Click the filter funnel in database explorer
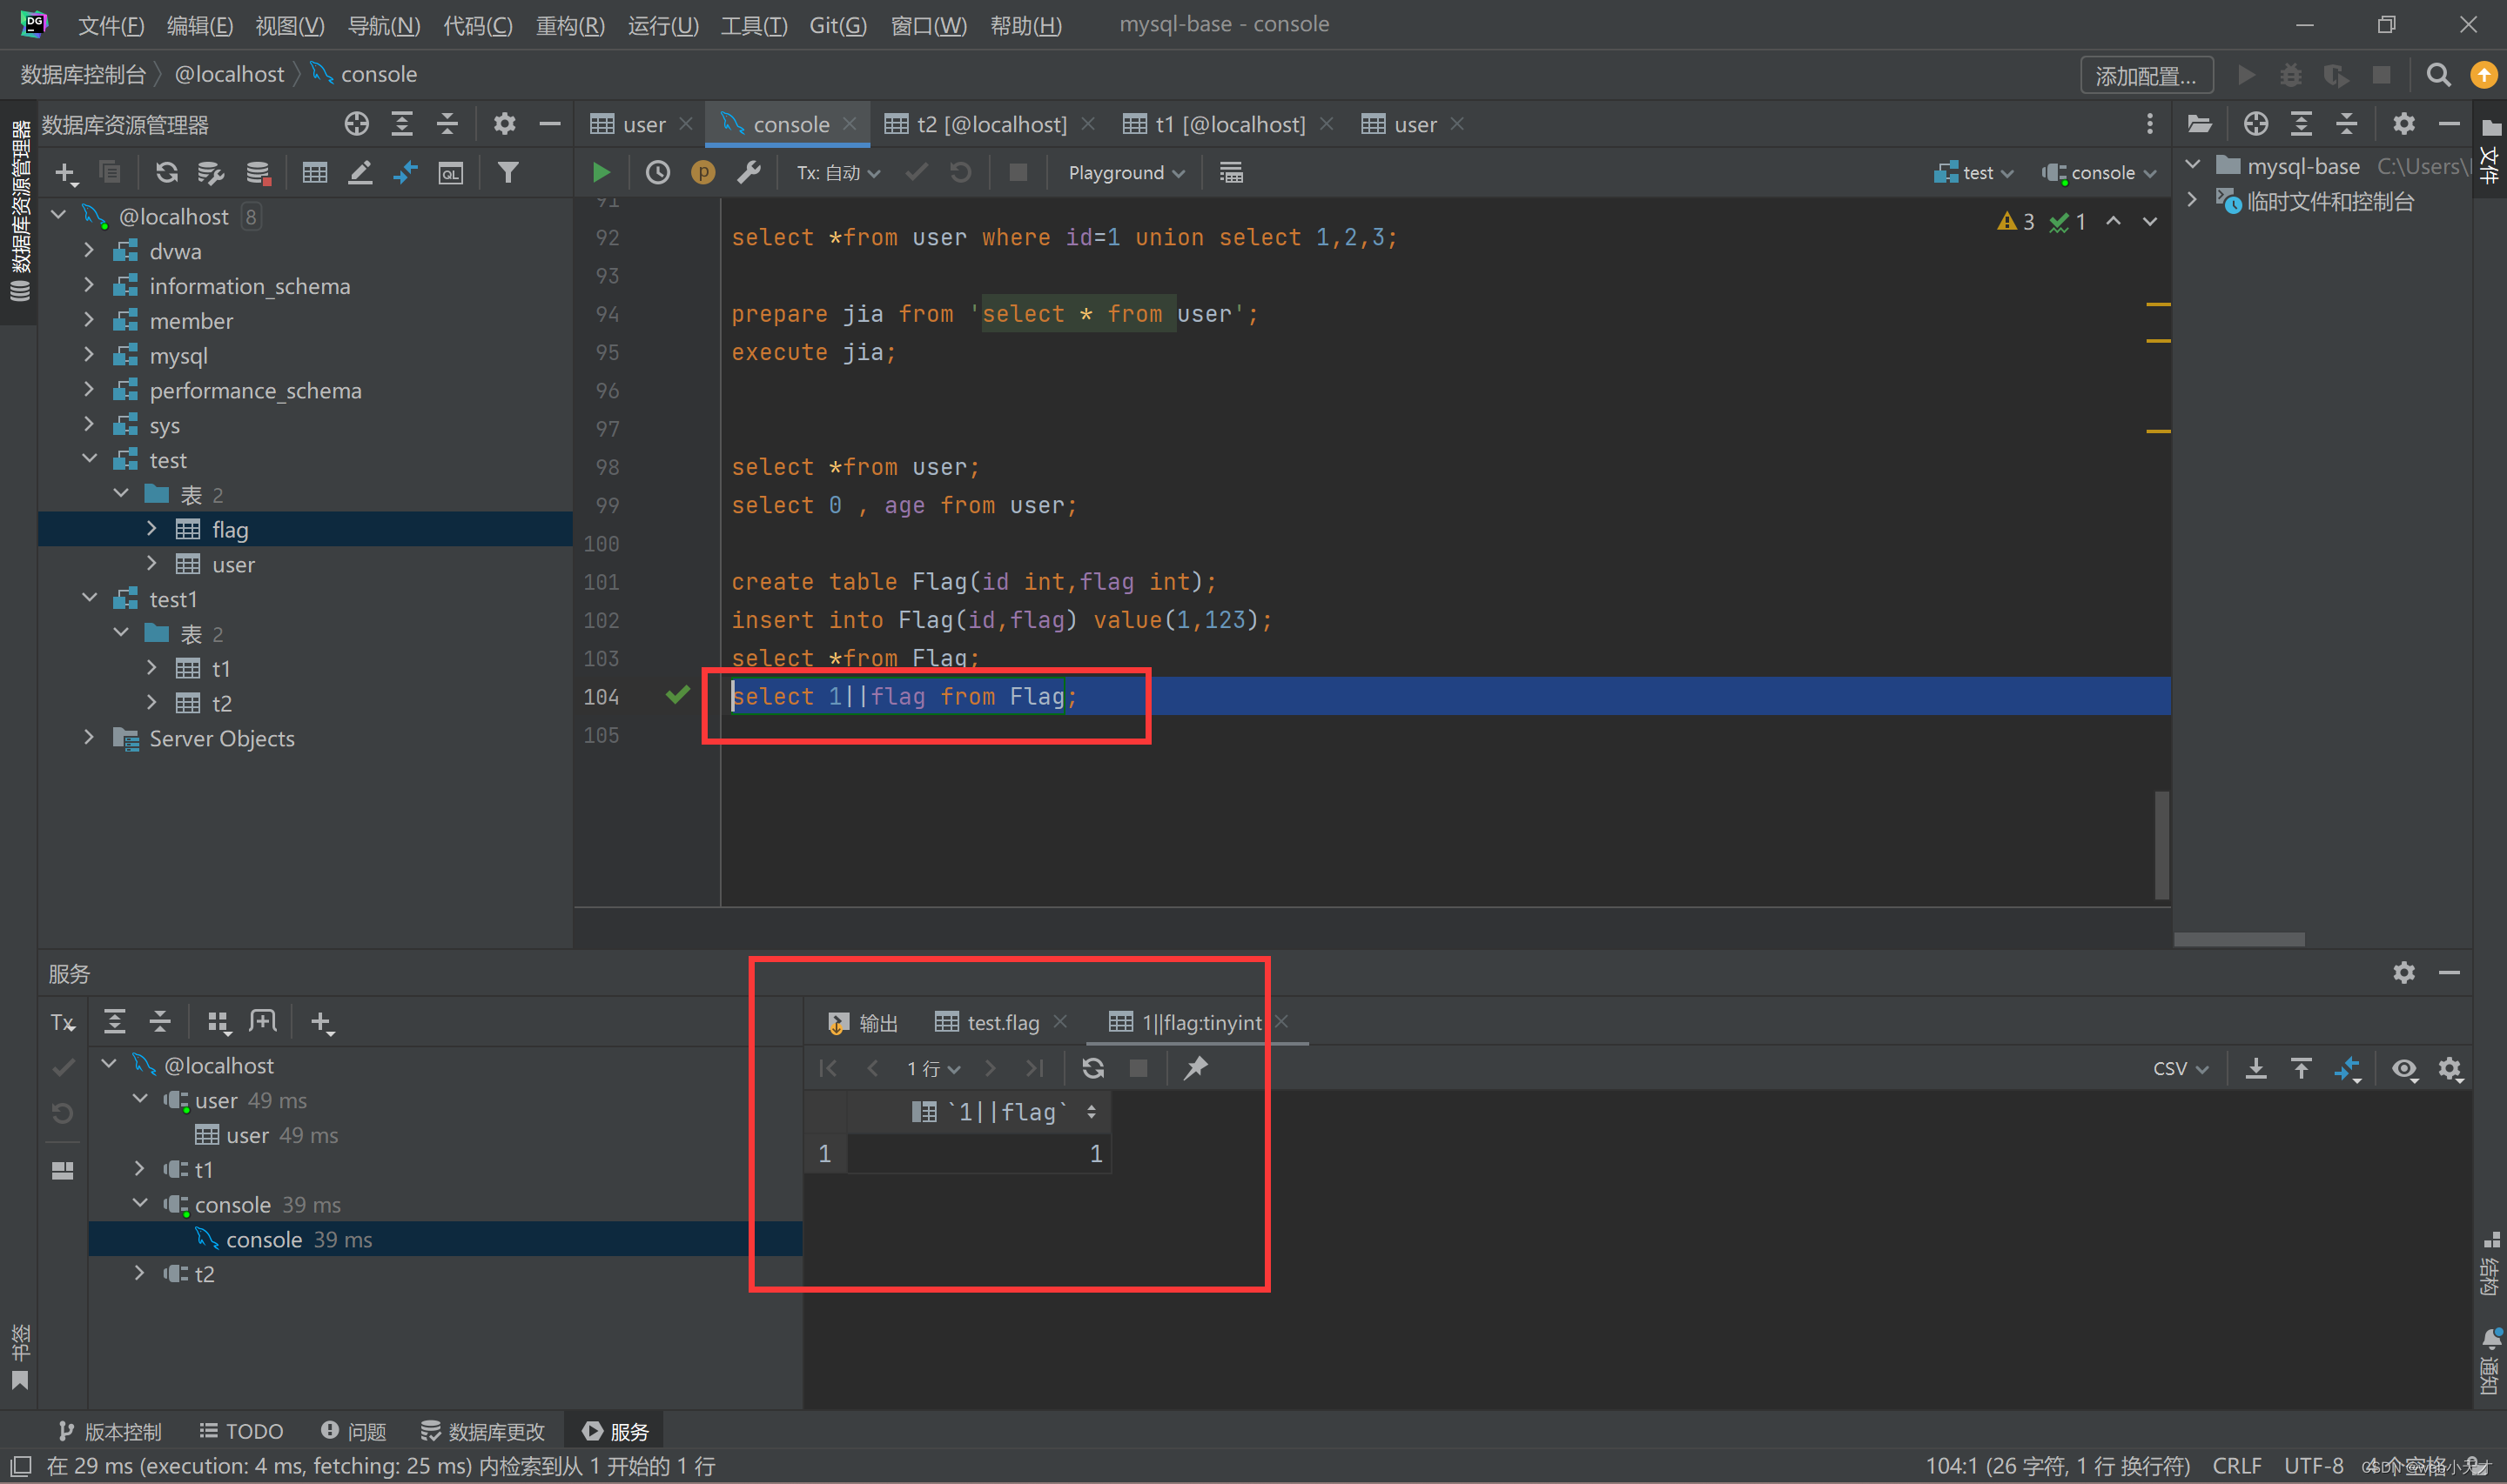Image resolution: width=2507 pixels, height=1484 pixels. pos(508,173)
